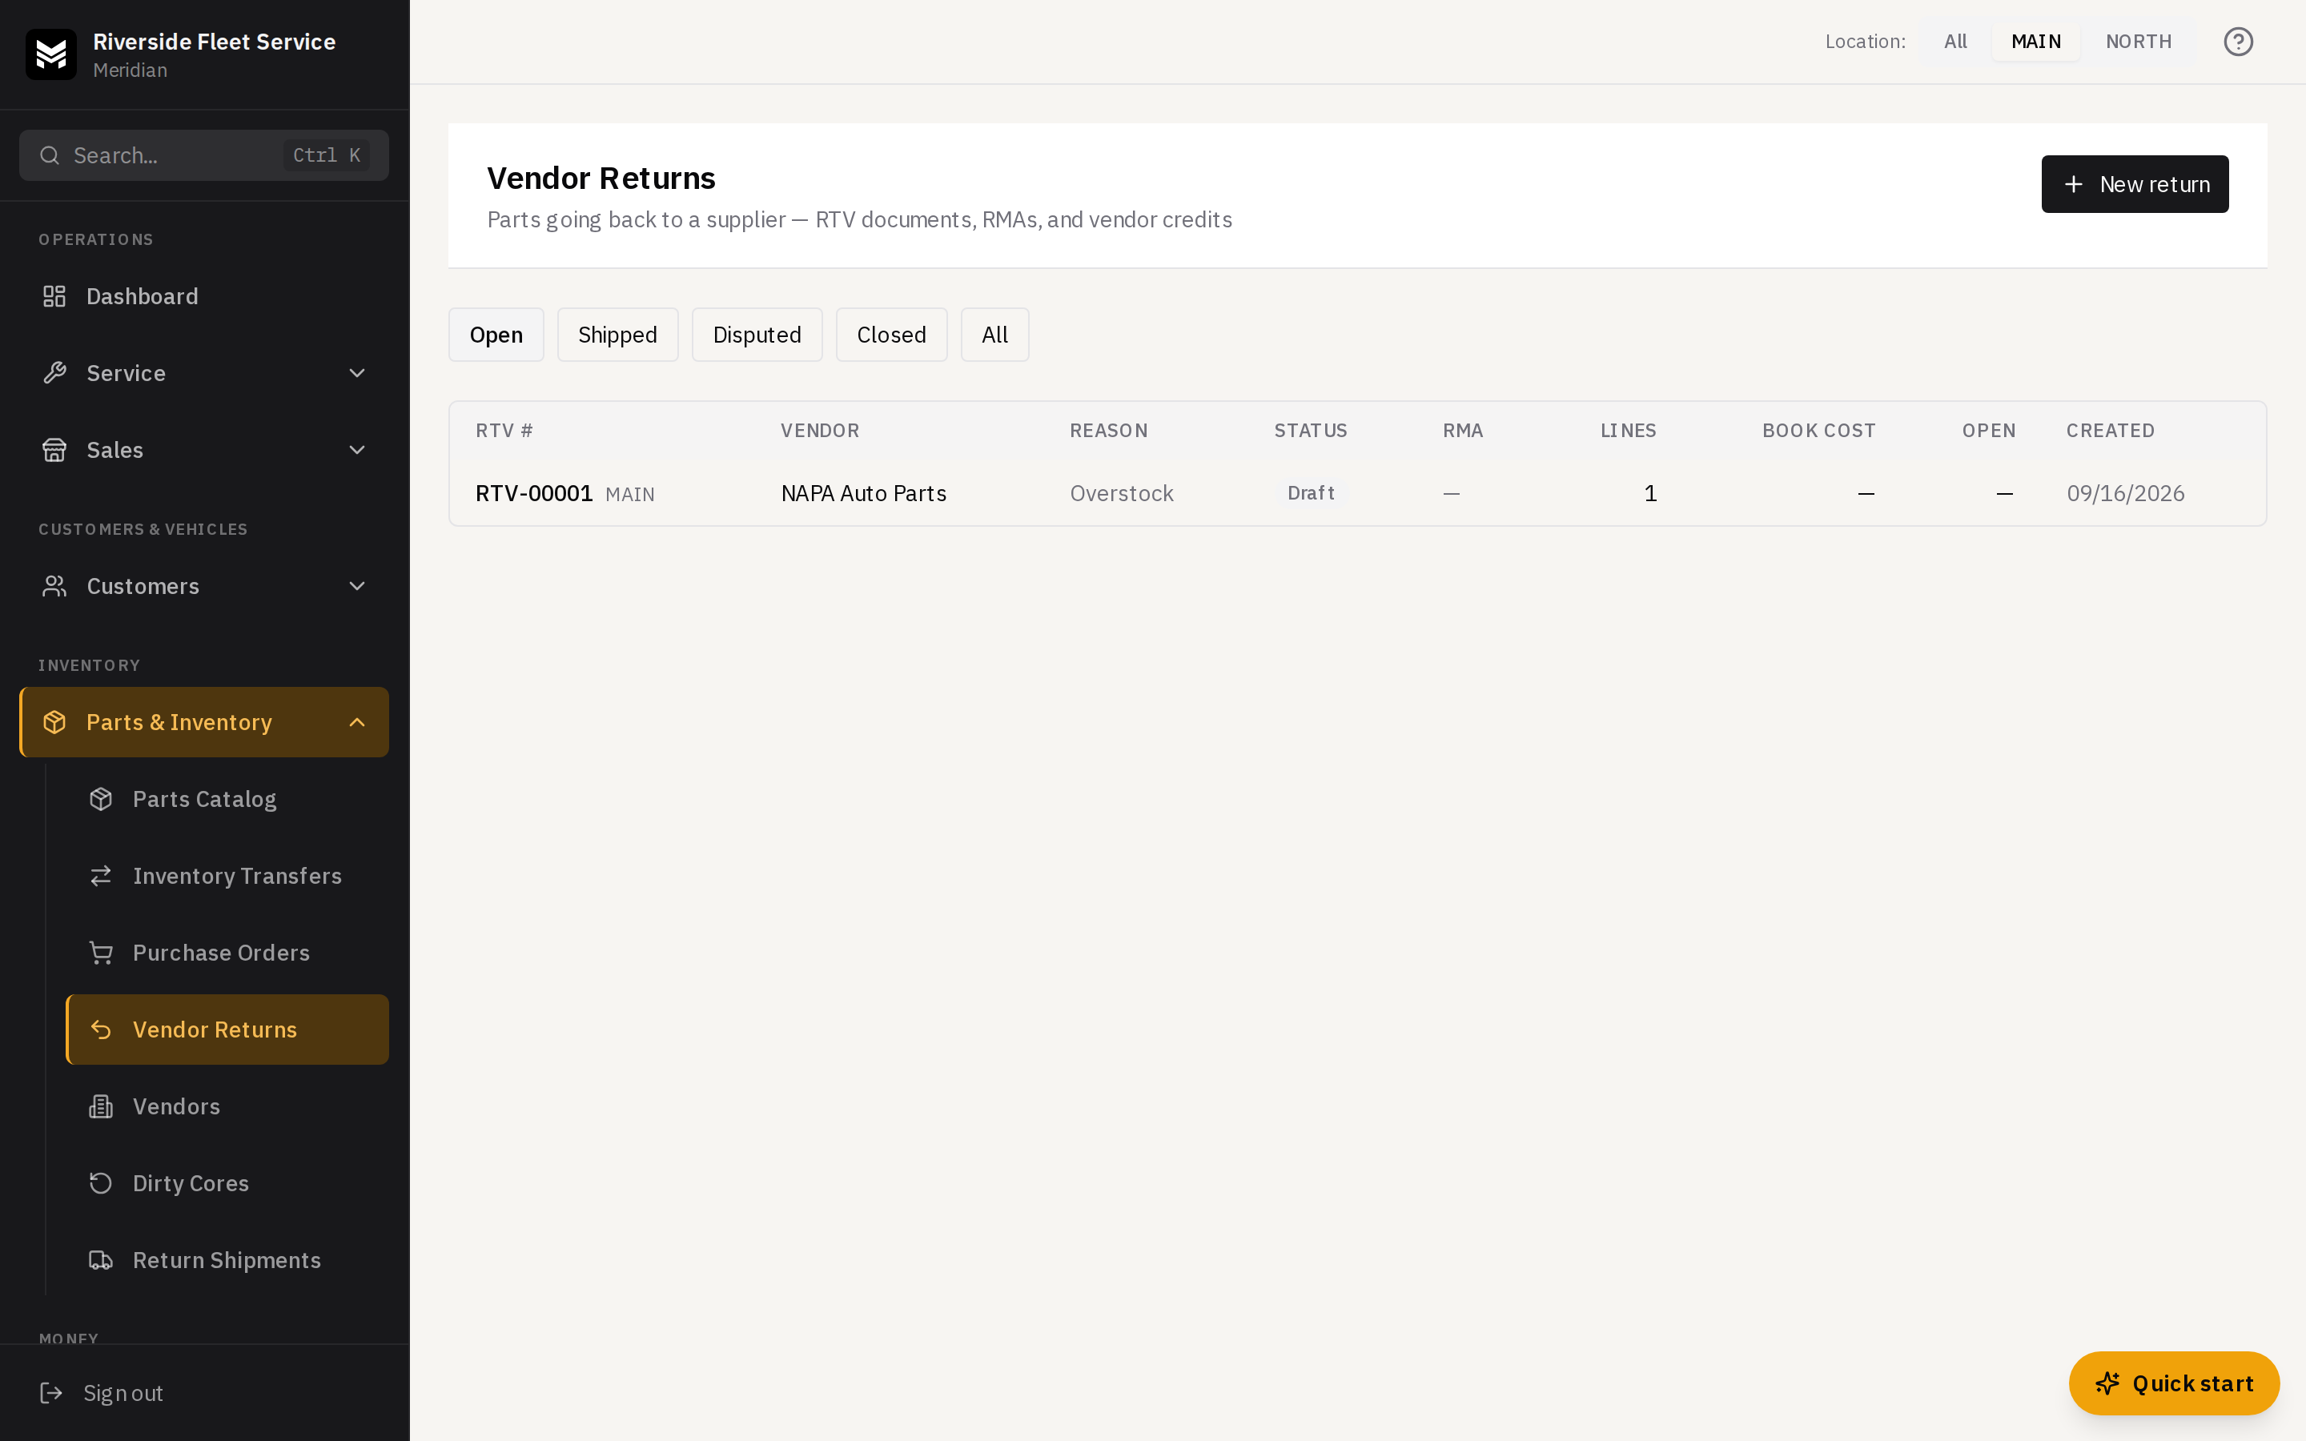
Task: Click the Quick start sparkle icon
Action: coord(2107,1383)
